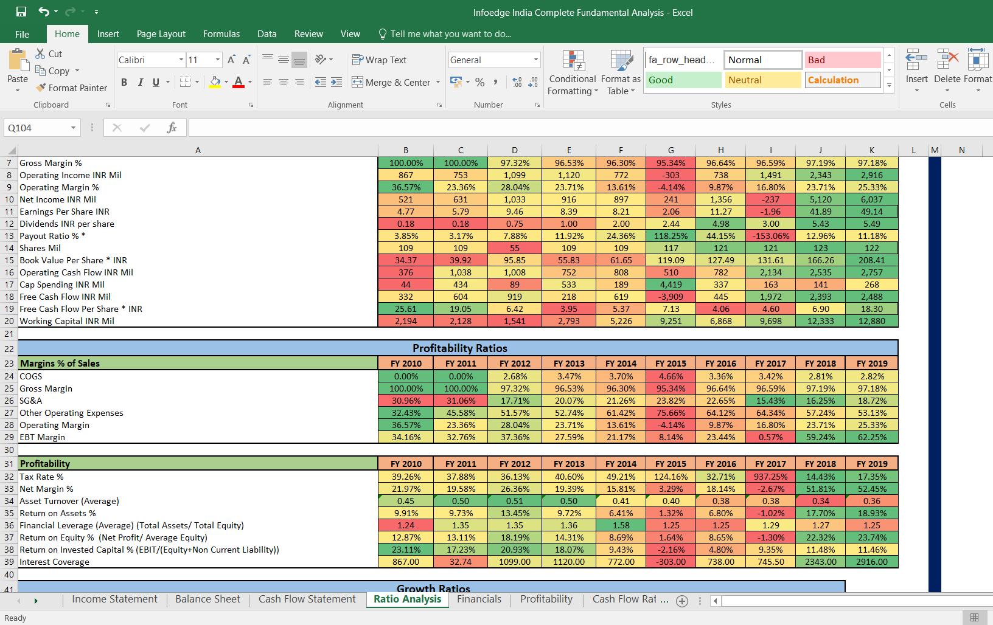Expand the Merge & Center options arrow
The height and width of the screenshot is (625, 993).
click(x=438, y=82)
